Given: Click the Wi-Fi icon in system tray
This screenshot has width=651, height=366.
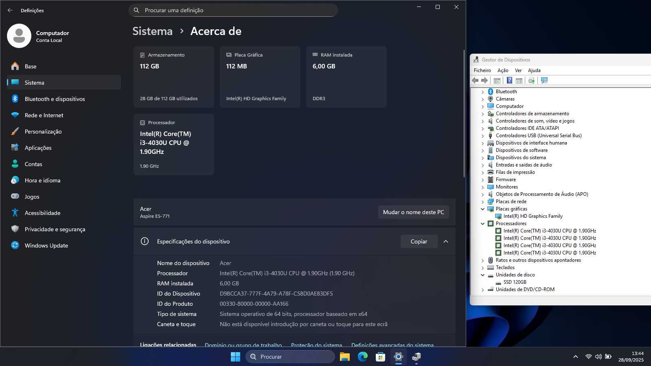Looking at the screenshot, I should (x=588, y=357).
